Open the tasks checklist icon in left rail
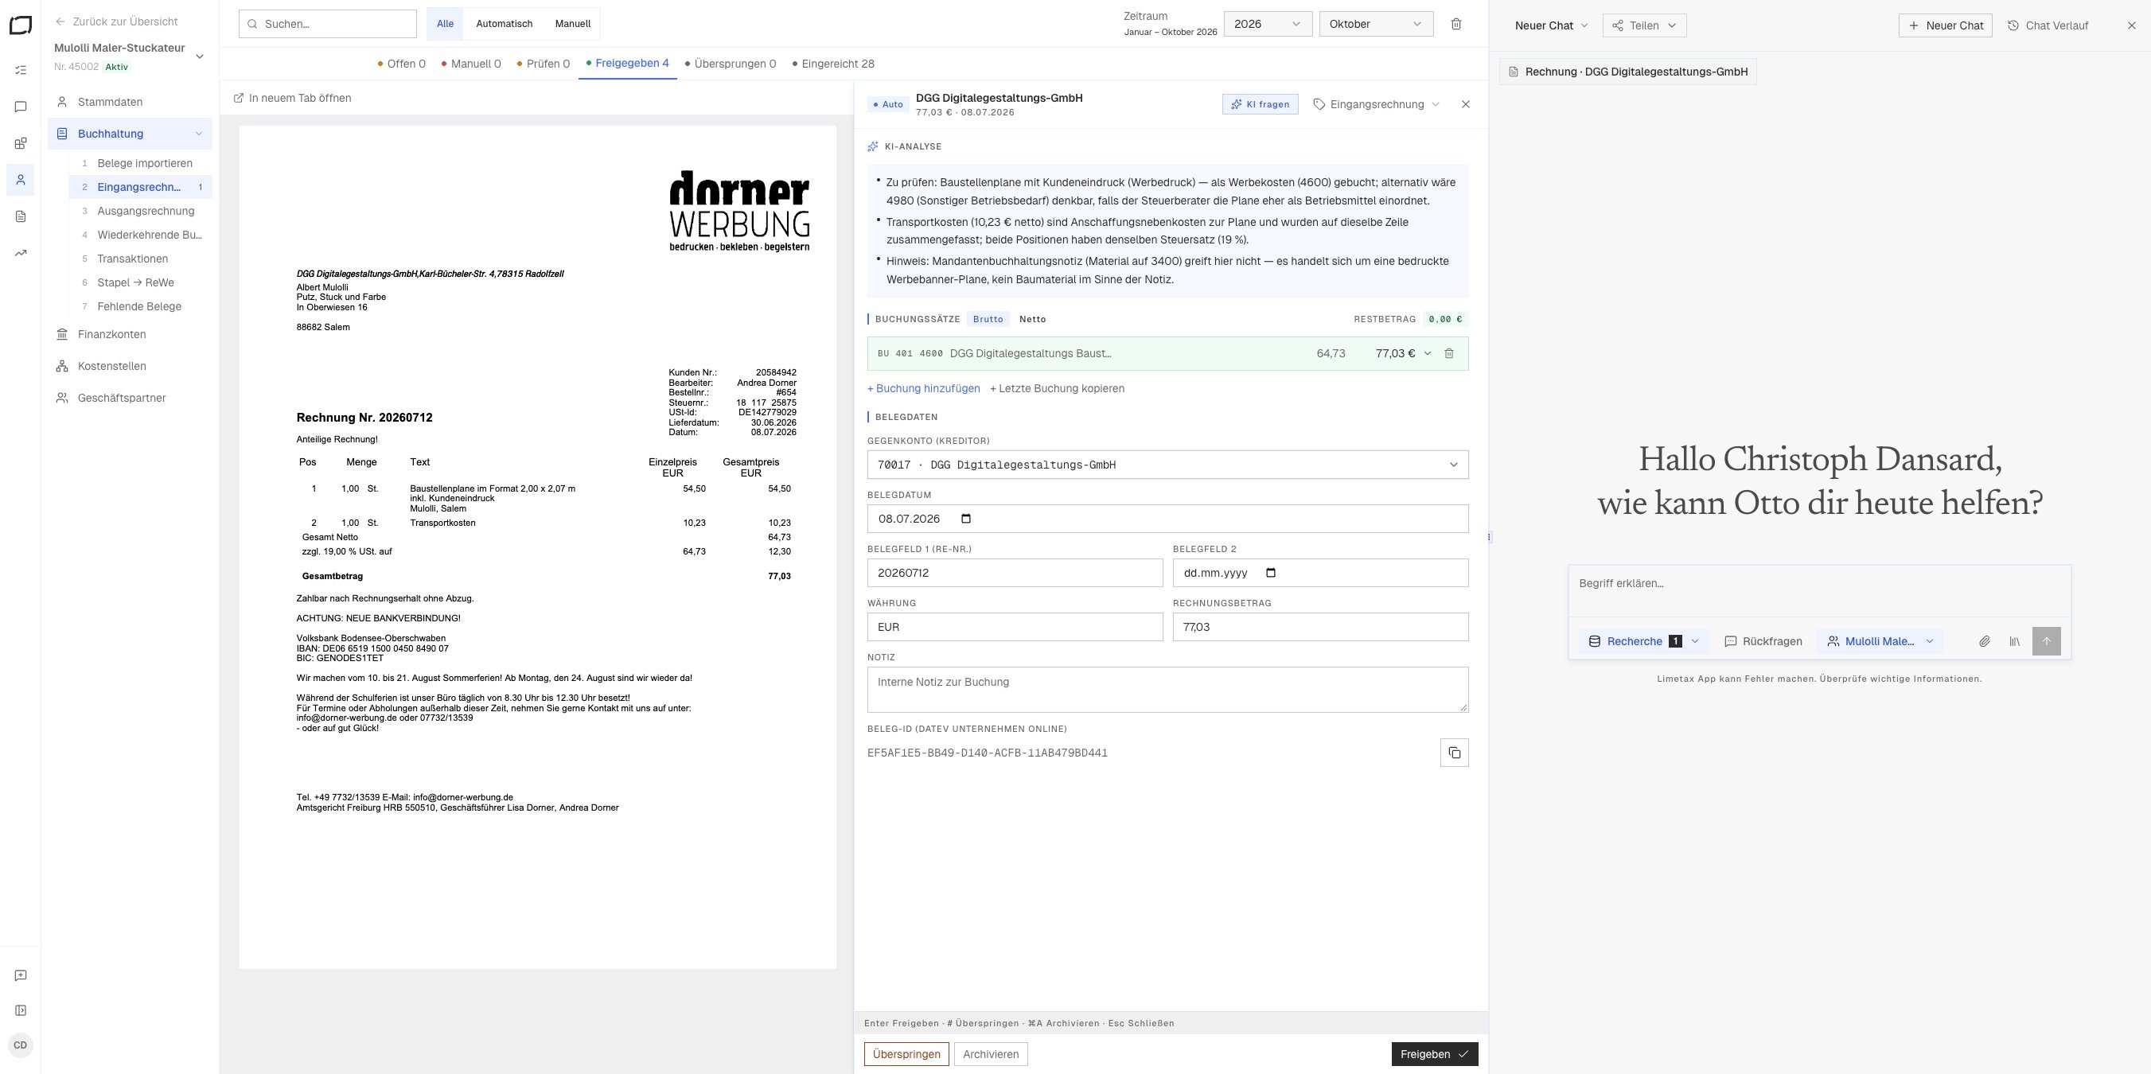 click(21, 70)
